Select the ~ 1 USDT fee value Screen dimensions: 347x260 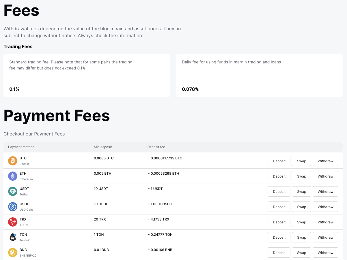[x=155, y=189]
